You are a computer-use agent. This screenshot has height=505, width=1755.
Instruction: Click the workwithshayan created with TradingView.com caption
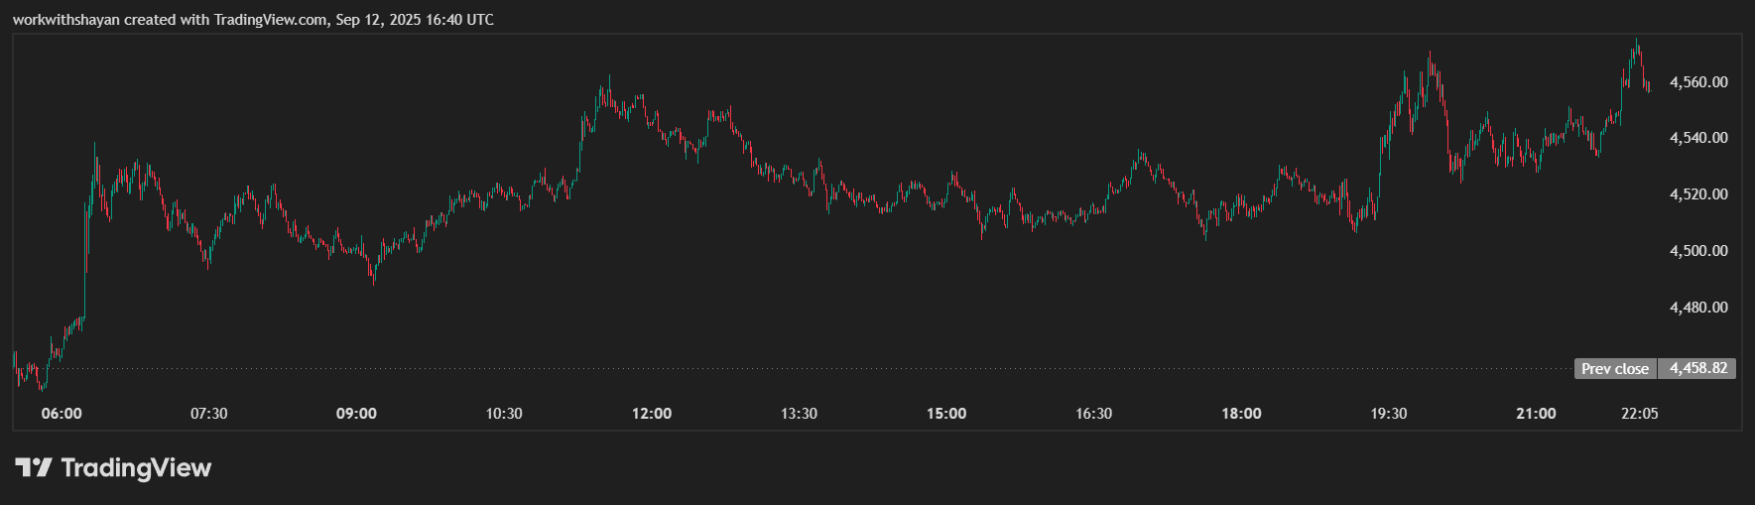(253, 19)
